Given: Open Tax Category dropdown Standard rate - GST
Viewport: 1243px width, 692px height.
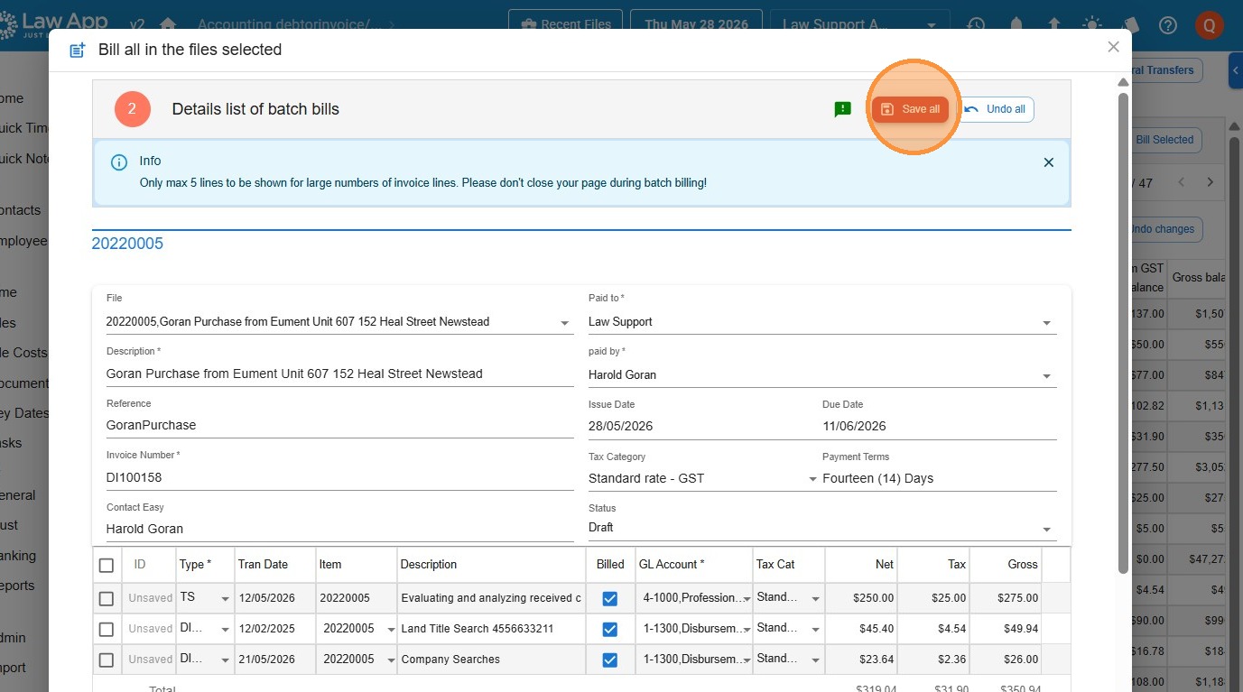Looking at the screenshot, I should tap(702, 479).
